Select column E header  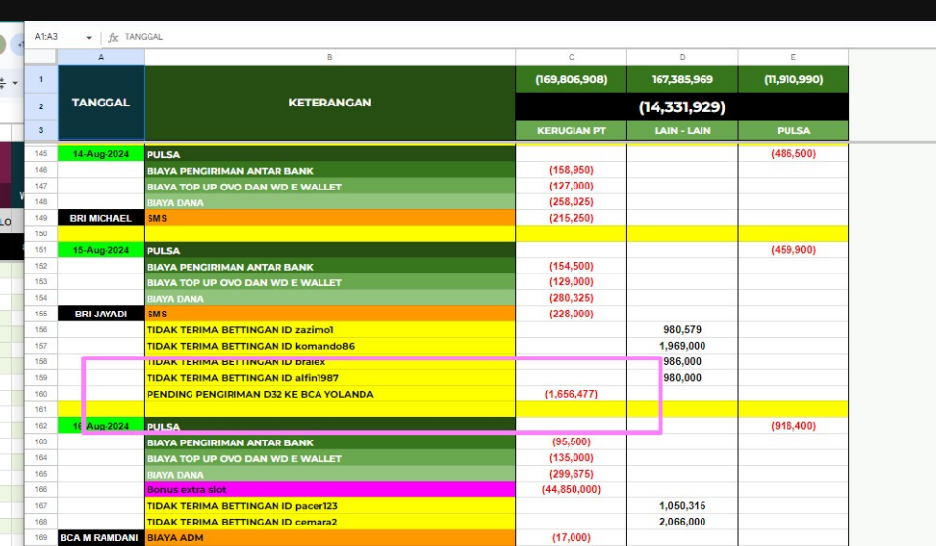pyautogui.click(x=793, y=57)
